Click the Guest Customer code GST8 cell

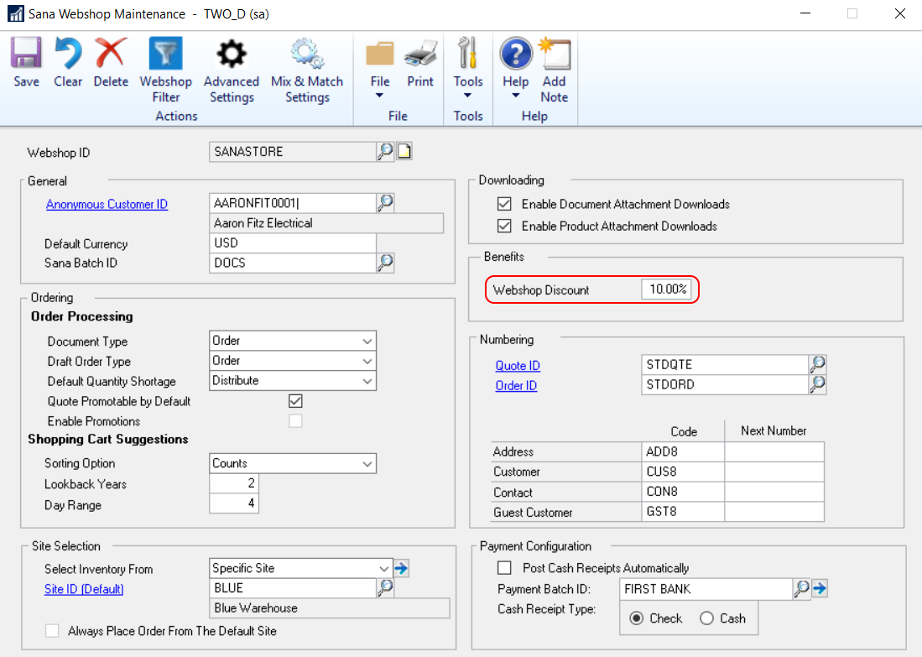pos(683,512)
